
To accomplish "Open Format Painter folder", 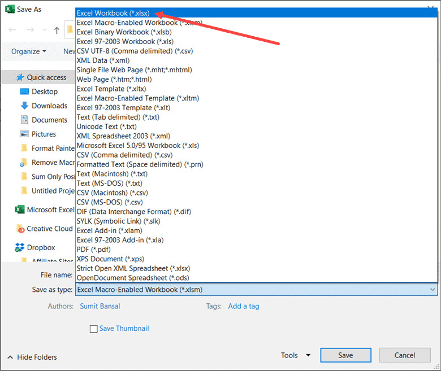I will click(47, 149).
